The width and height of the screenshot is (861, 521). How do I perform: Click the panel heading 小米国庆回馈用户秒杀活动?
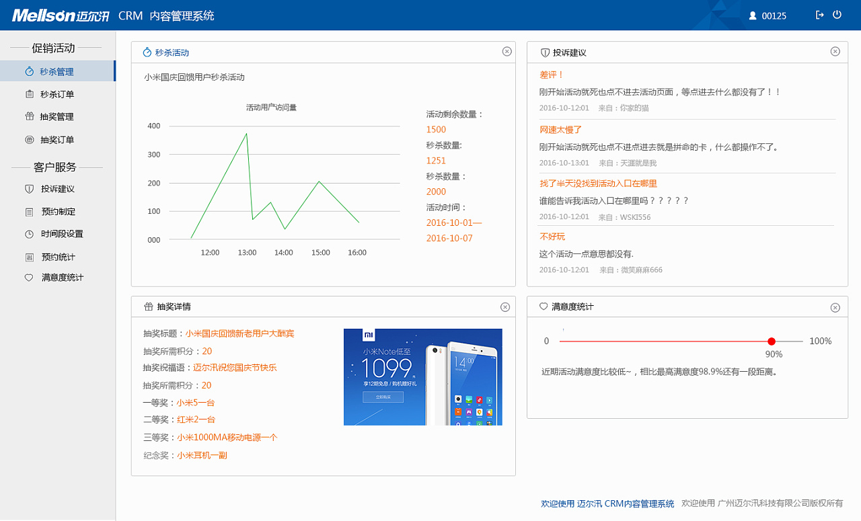click(x=194, y=77)
